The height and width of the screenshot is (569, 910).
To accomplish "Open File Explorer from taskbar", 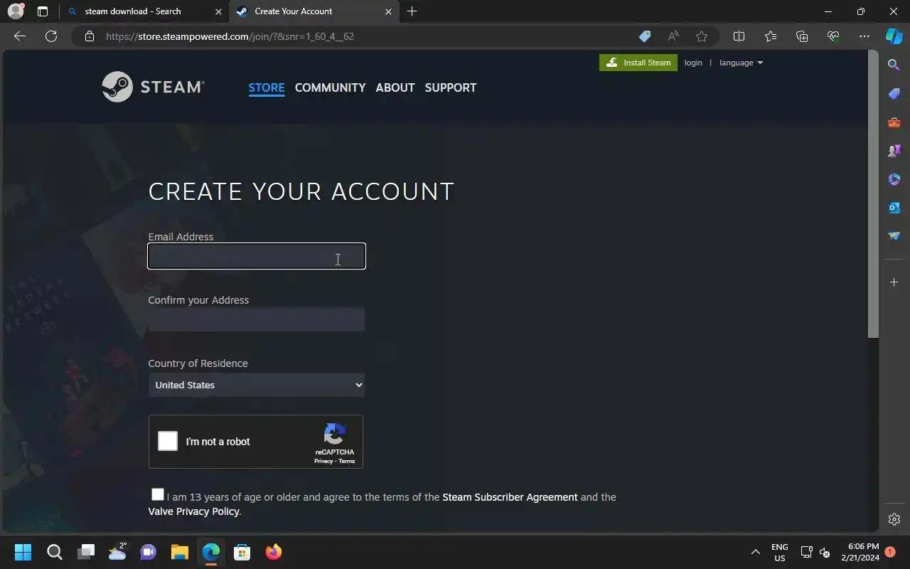I will coord(179,552).
